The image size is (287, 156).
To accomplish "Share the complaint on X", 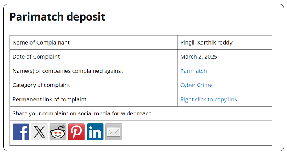I will coord(40,132).
